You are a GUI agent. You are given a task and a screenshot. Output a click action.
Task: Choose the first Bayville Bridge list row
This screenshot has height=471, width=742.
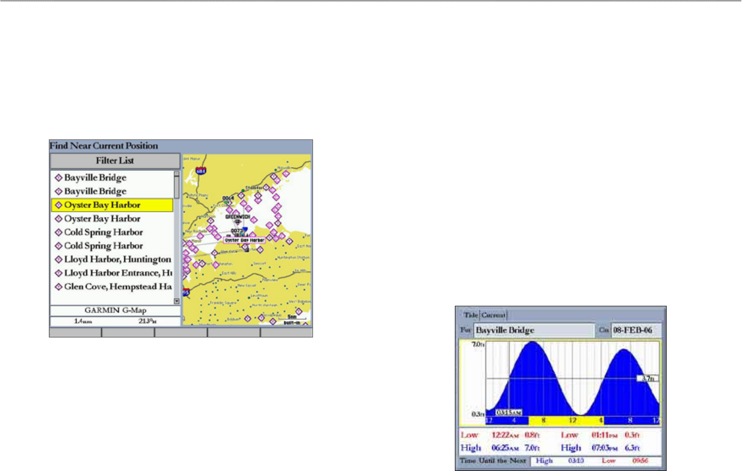(111, 177)
